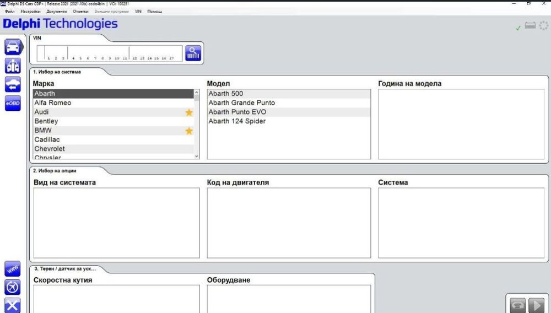Select the Abarth Punto EVO model

click(289, 112)
